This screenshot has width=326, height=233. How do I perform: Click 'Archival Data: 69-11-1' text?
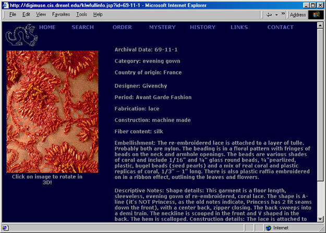pos(146,50)
